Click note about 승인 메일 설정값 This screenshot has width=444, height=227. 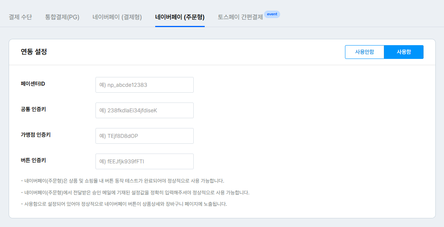click(135, 193)
